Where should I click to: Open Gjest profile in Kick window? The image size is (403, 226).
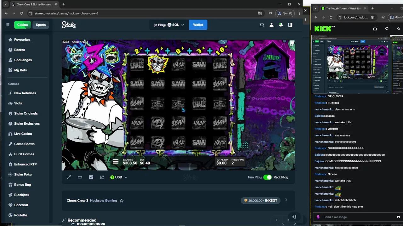(396, 17)
